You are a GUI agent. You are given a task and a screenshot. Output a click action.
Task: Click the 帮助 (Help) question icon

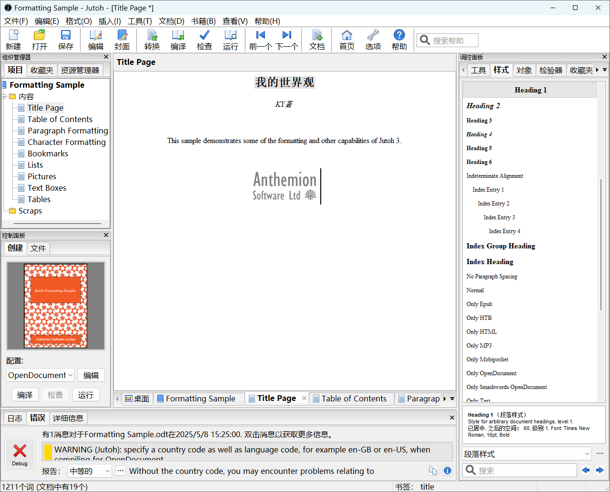click(x=399, y=40)
